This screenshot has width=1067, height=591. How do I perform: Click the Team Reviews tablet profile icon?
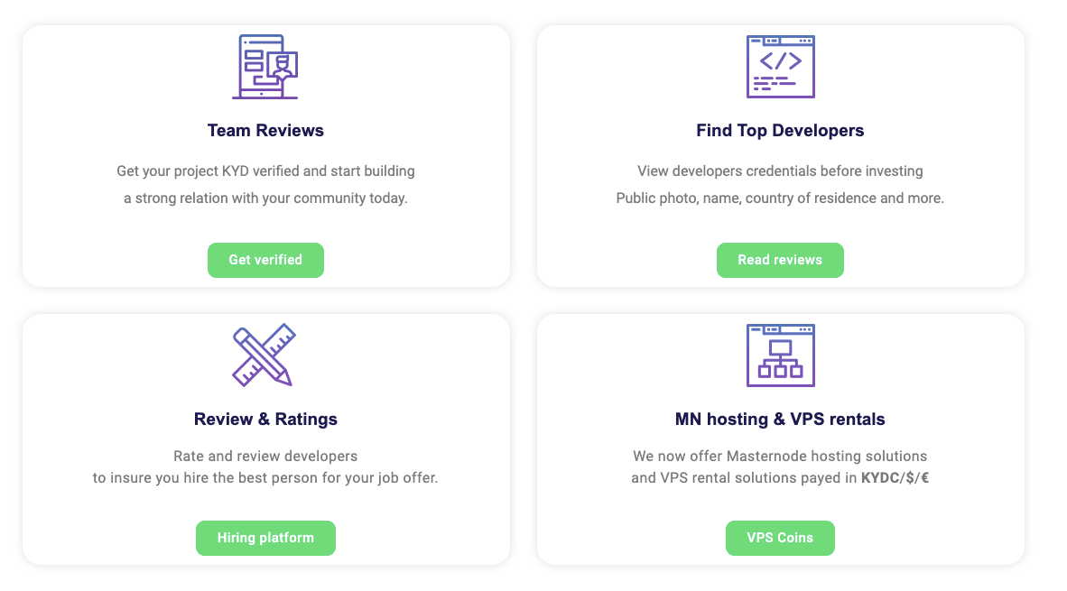pos(264,67)
